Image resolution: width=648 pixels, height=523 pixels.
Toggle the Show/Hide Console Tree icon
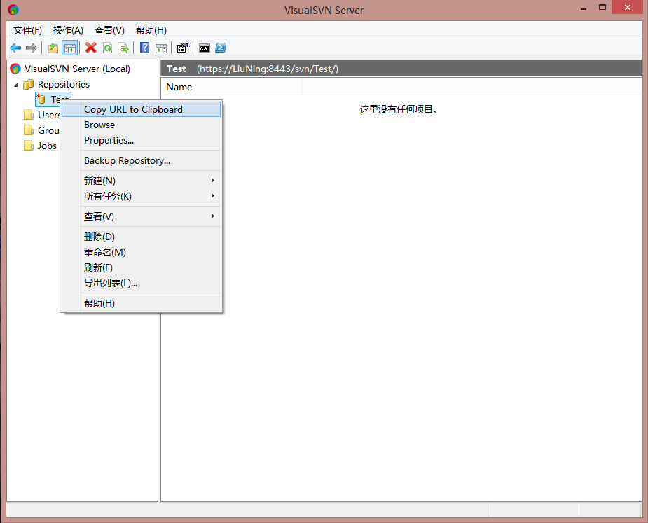click(70, 48)
